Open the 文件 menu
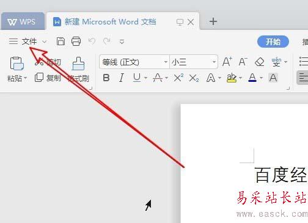Screen dimensions: 308x223 (29, 42)
